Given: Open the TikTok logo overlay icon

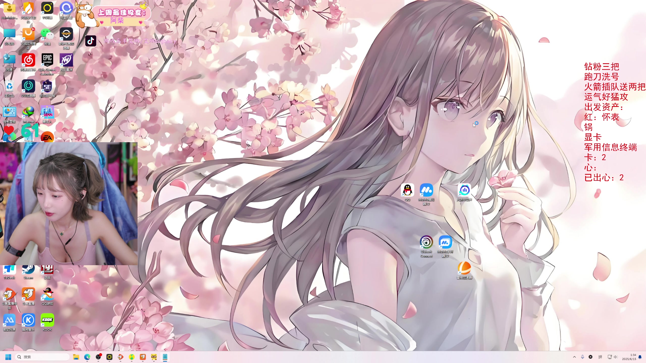Looking at the screenshot, I should (x=91, y=41).
